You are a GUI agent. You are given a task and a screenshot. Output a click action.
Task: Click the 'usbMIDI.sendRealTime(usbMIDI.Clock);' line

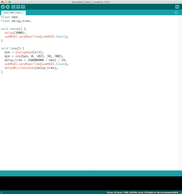pos(36,64)
